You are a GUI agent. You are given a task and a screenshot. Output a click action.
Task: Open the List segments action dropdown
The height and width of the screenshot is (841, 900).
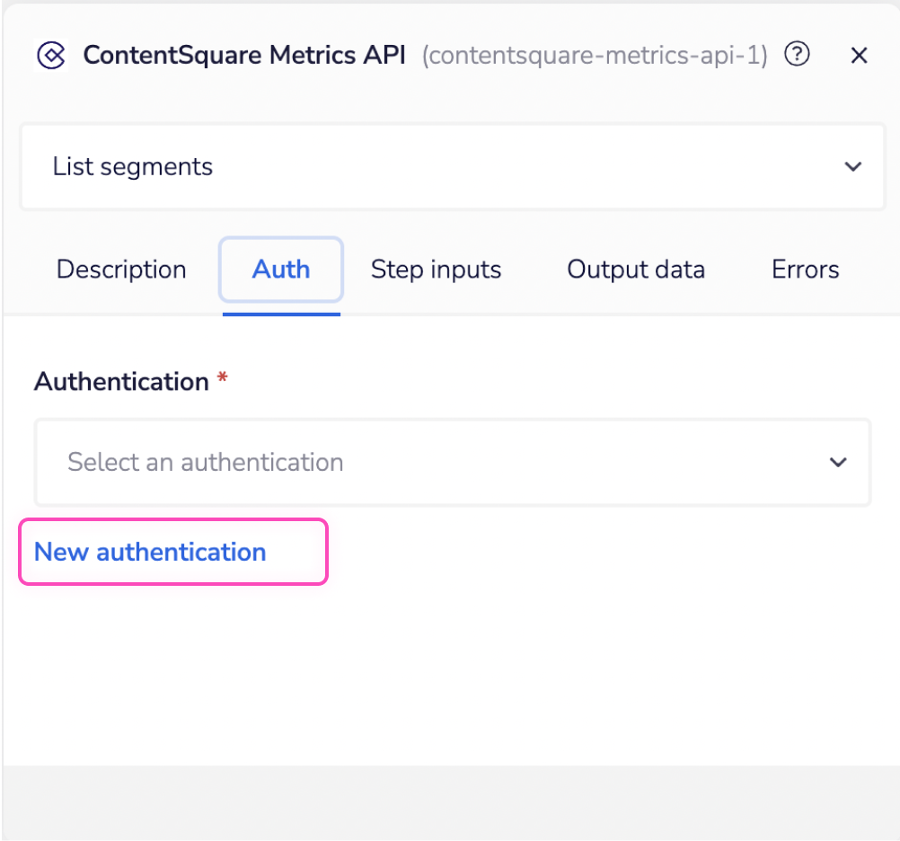[x=452, y=166]
